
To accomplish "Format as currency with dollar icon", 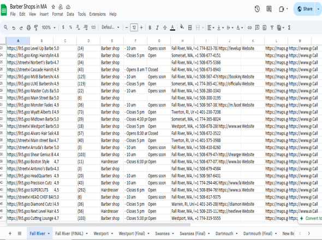I will (63, 27).
